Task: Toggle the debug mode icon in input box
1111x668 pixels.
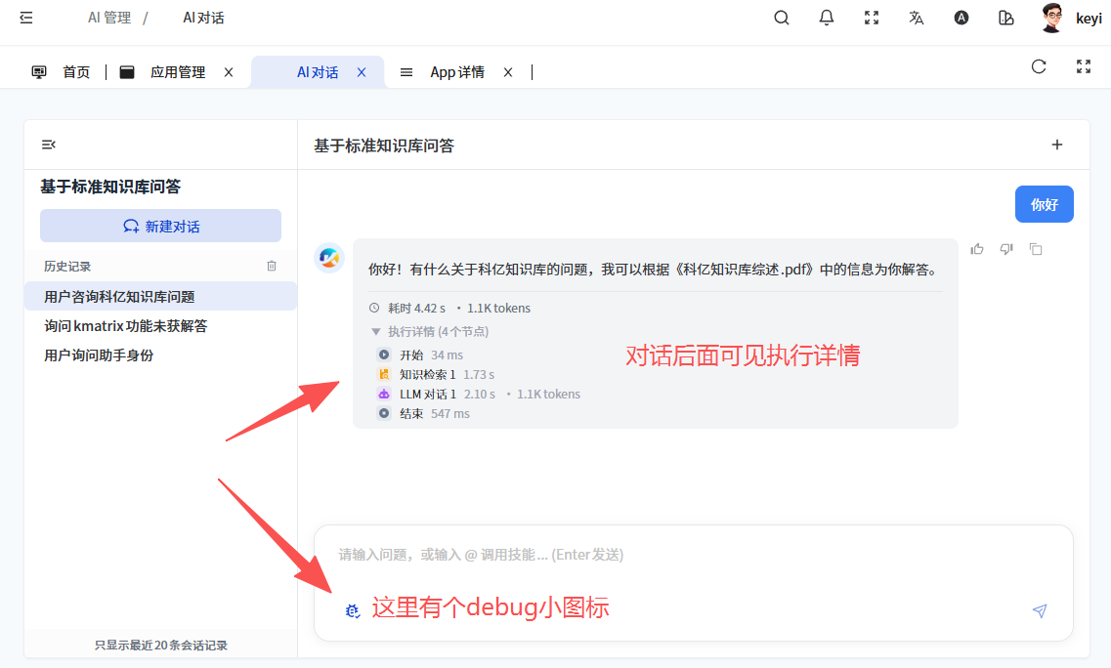Action: click(x=353, y=610)
